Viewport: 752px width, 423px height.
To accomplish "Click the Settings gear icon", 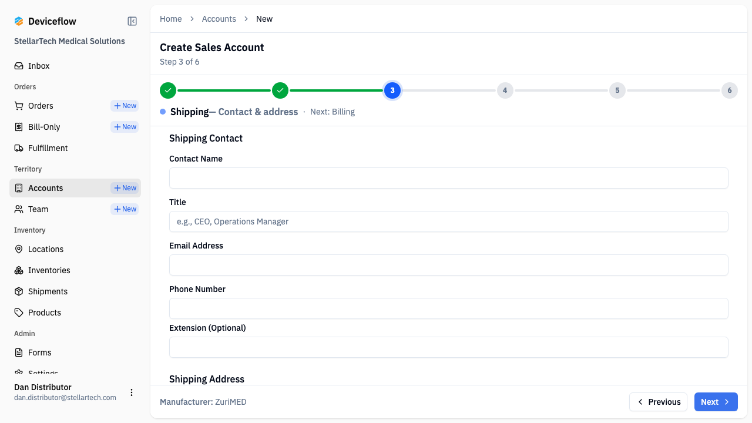I will [x=19, y=372].
